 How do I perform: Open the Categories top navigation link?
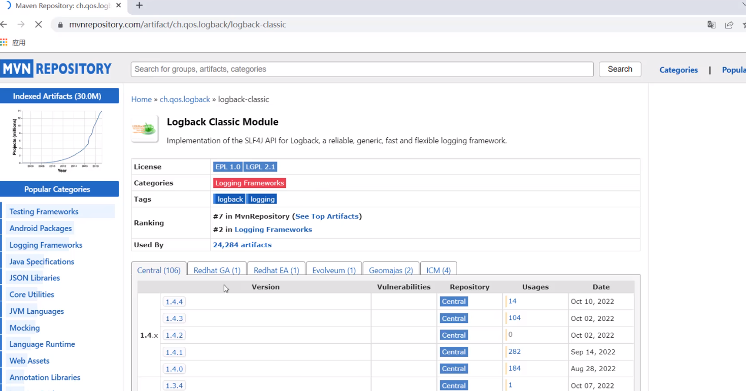[x=679, y=70]
